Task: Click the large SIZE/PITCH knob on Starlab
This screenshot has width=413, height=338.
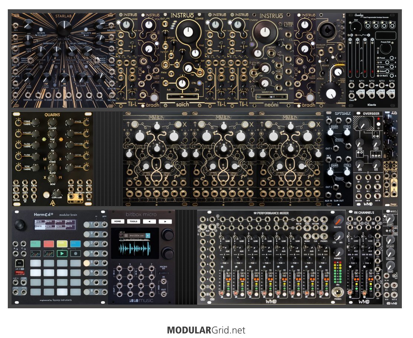Action: (x=64, y=29)
